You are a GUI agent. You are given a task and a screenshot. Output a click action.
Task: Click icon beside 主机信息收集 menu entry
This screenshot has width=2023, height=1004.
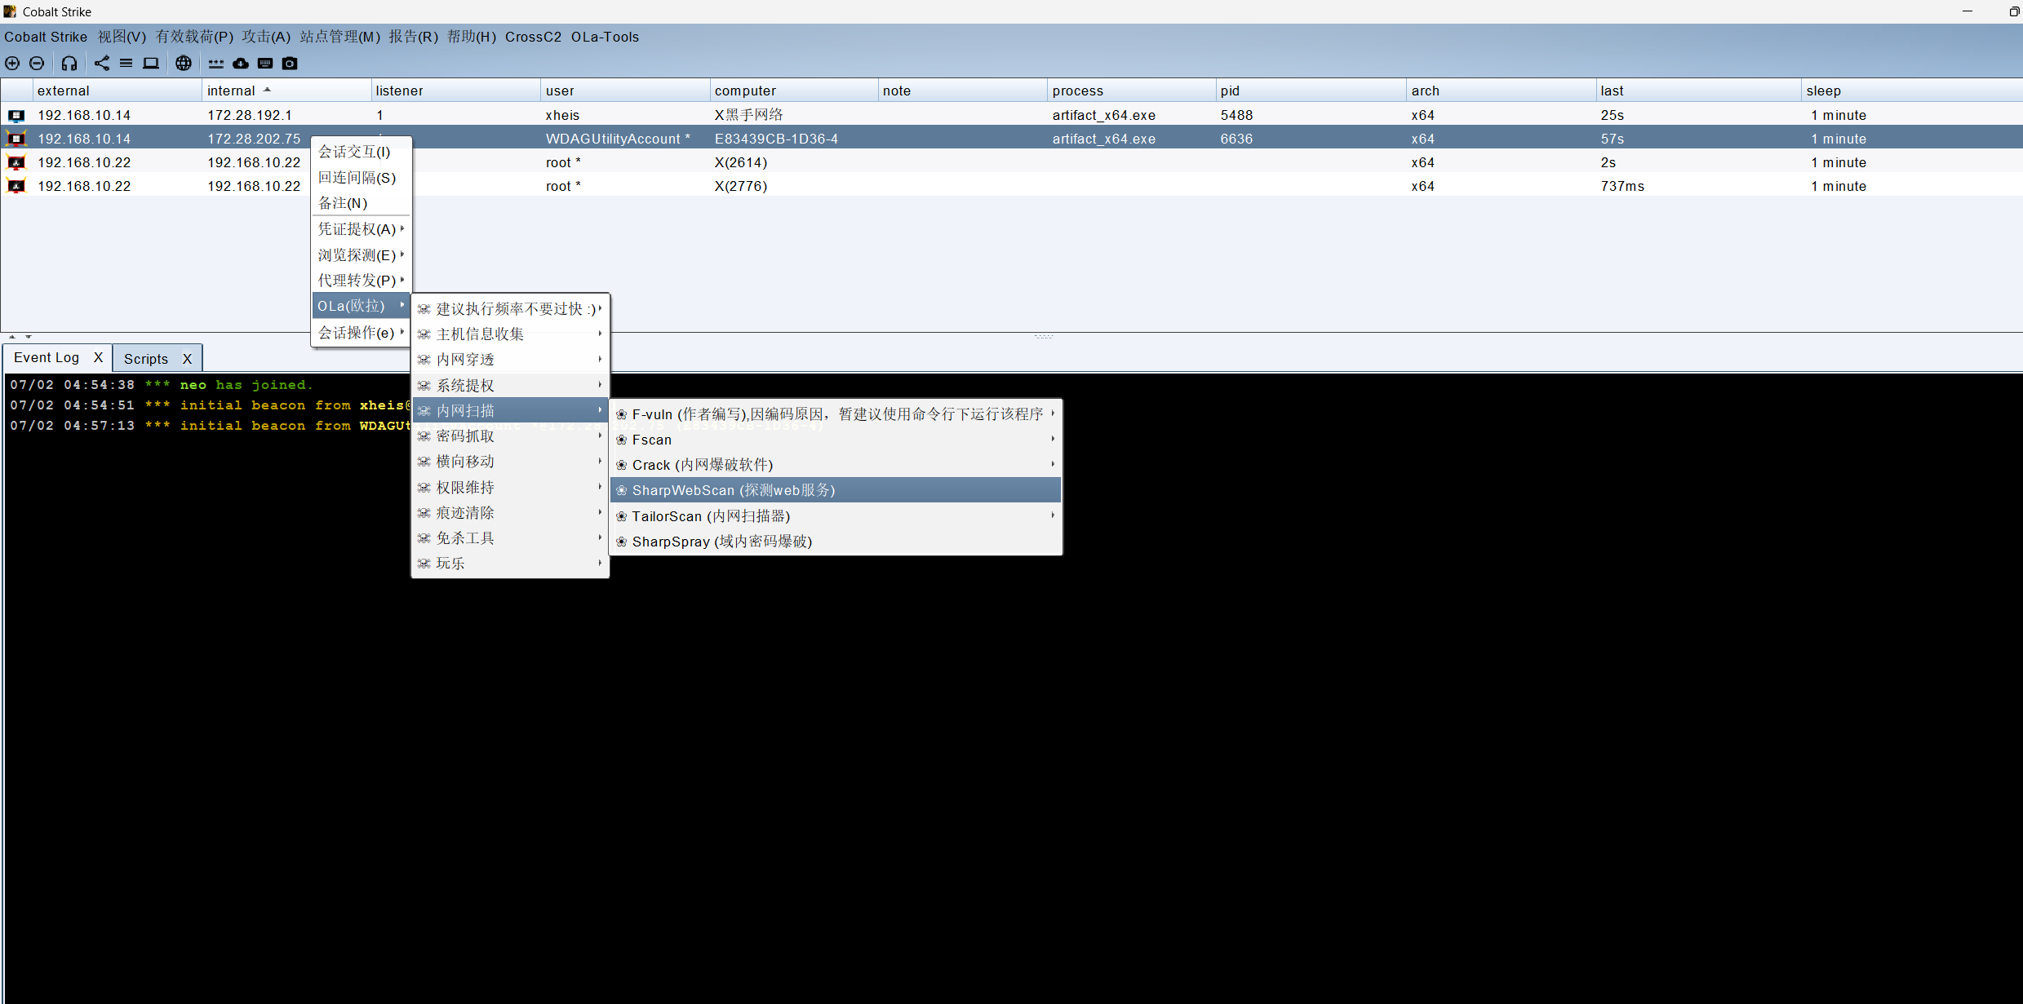coord(424,334)
